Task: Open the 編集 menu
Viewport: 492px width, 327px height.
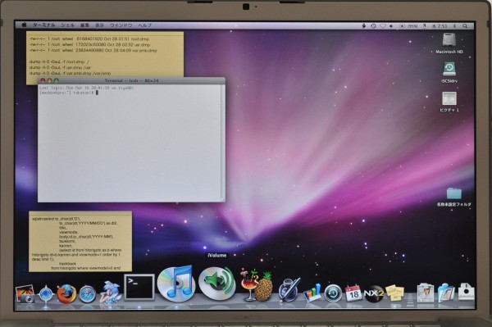Action: click(84, 25)
